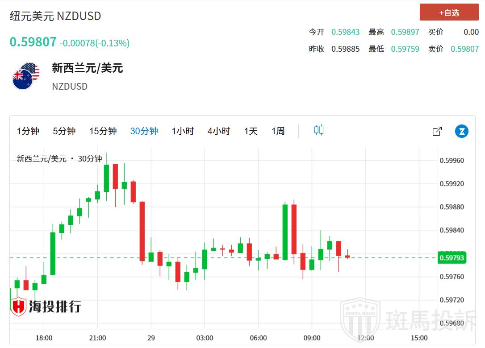Click the 新西兰元/美元 pair name heading
This screenshot has height=348, width=485.
[x=87, y=68]
